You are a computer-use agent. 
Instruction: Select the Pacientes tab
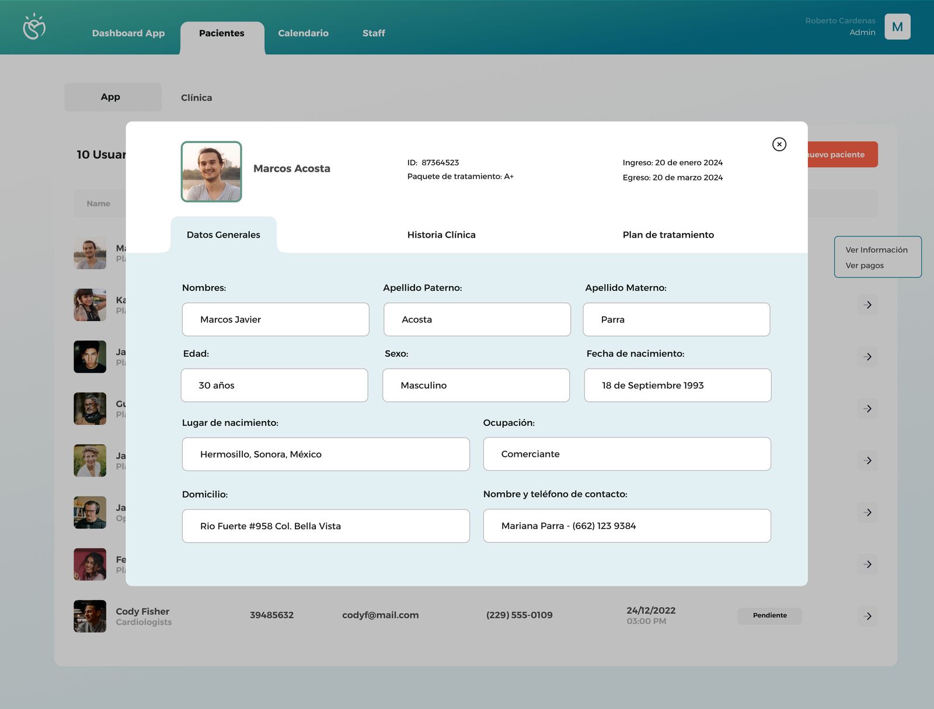pyautogui.click(x=222, y=33)
